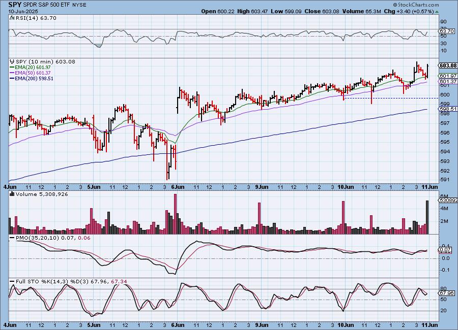Click the volume bars icon beside Volume 5,308,926

(12, 194)
